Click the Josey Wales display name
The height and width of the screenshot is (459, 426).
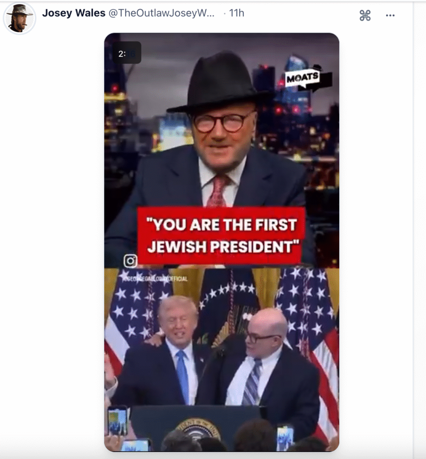tap(73, 13)
